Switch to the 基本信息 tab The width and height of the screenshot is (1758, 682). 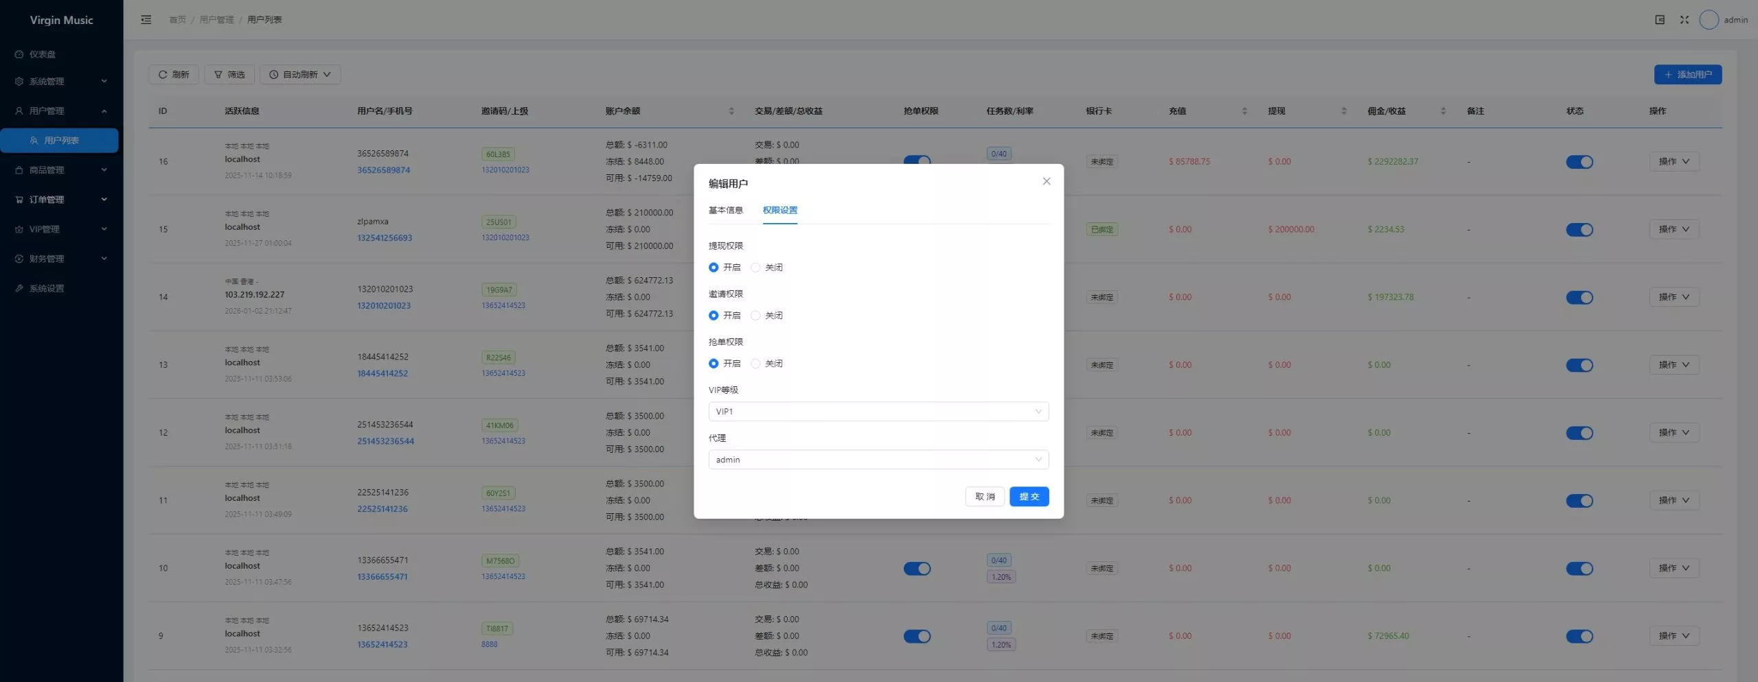point(725,210)
